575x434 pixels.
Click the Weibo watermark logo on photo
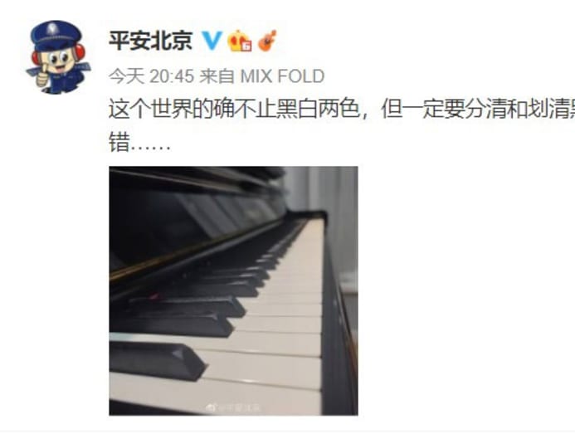212,407
